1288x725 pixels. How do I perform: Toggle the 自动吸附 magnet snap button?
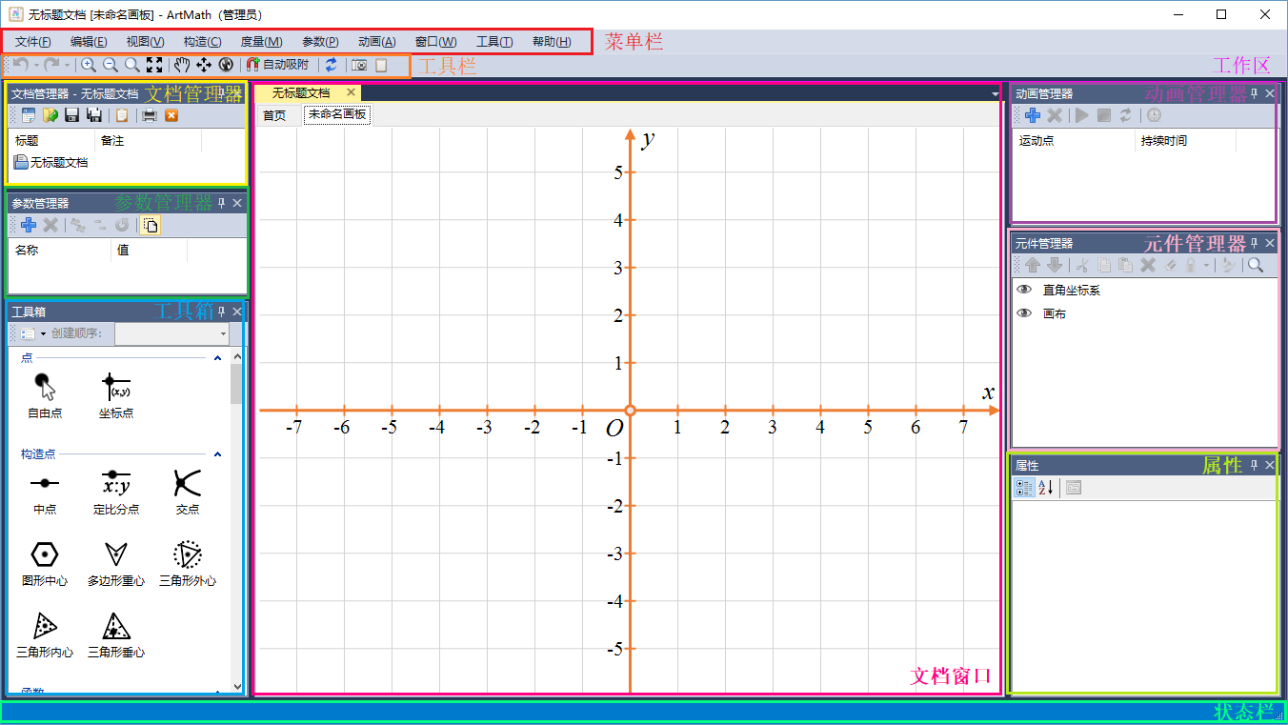pos(277,65)
